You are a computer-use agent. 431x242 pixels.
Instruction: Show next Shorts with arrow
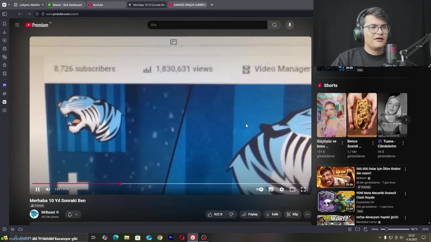[406, 120]
